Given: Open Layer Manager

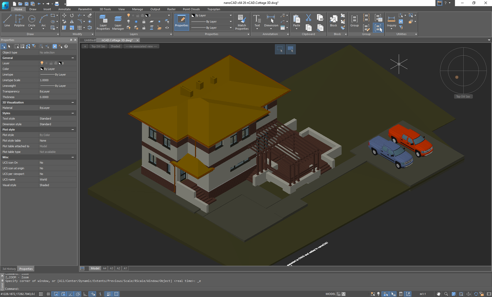Looking at the screenshot, I should (x=118, y=22).
